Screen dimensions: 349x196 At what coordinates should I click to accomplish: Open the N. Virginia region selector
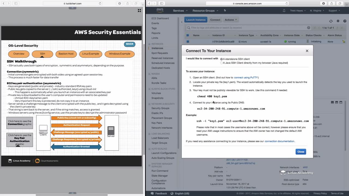pyautogui.click(x=317, y=11)
